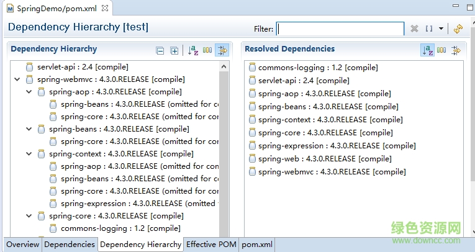Click the brackets scope icon beside filter
The height and width of the screenshot is (252, 475).
[x=429, y=29]
